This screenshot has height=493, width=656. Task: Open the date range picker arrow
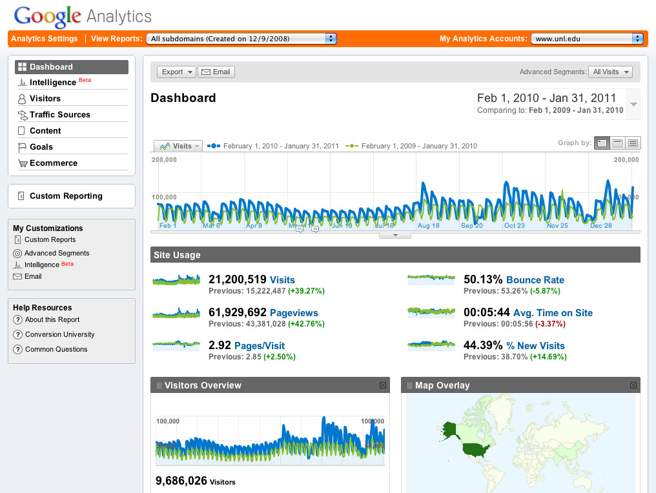[x=633, y=105]
